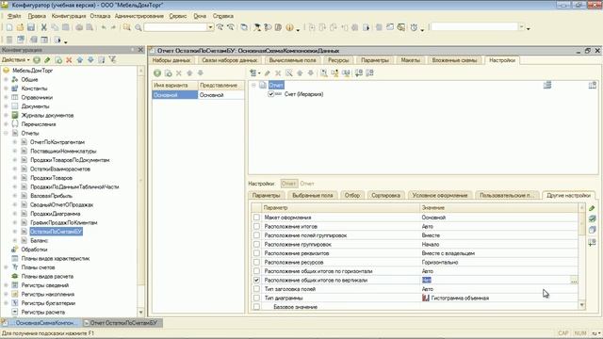Add a new settings variant with green plus
Viewport: 603px width, 339px height.
tap(157, 73)
